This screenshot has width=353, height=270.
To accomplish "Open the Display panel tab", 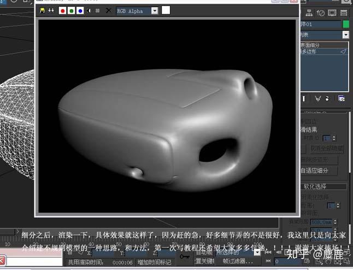I will click(x=333, y=13).
